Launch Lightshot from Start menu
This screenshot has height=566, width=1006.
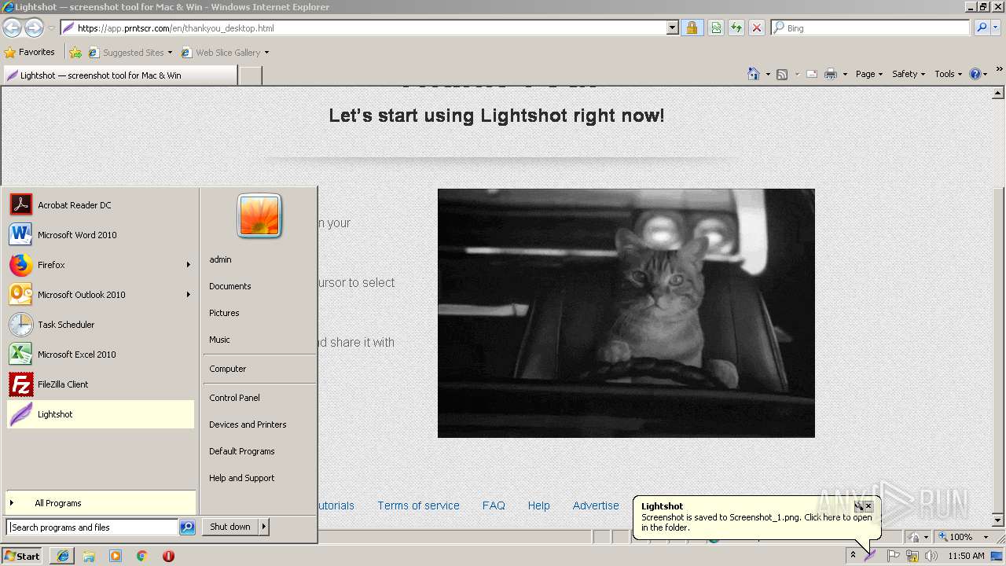click(x=100, y=414)
